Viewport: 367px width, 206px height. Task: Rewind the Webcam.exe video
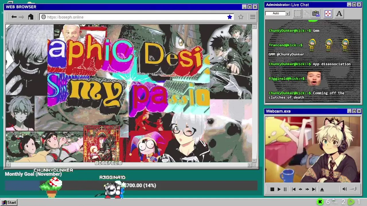tap(300, 189)
